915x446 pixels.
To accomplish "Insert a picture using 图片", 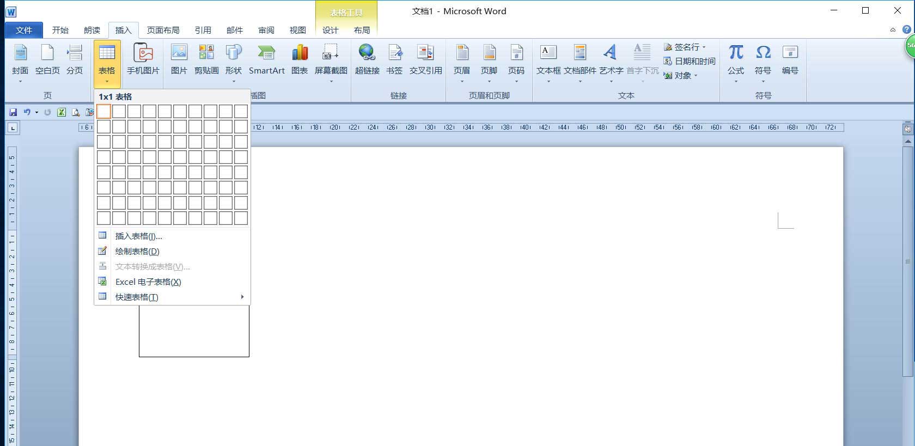I will [179, 60].
